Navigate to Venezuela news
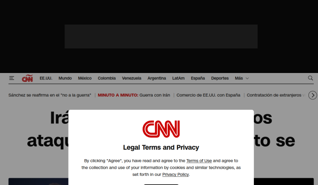Viewport: 318px width, 185px height. pyautogui.click(x=132, y=78)
